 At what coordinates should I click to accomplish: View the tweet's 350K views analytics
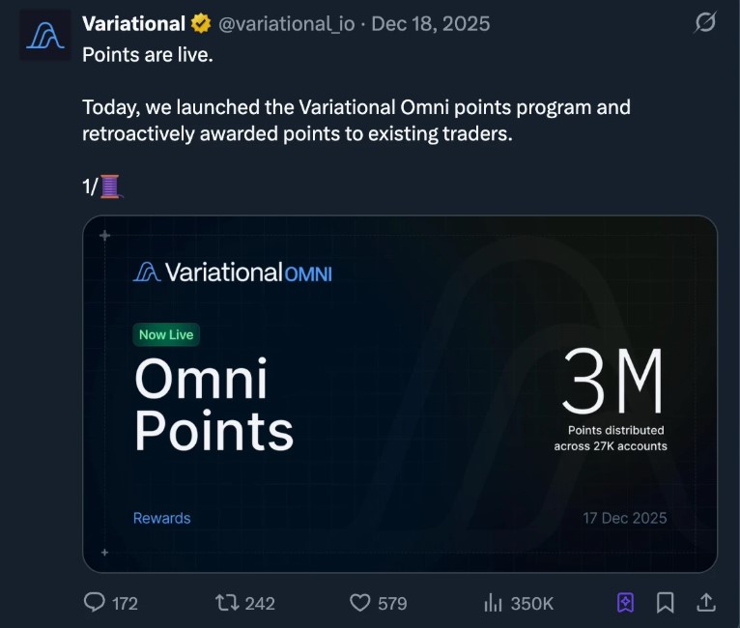(518, 603)
